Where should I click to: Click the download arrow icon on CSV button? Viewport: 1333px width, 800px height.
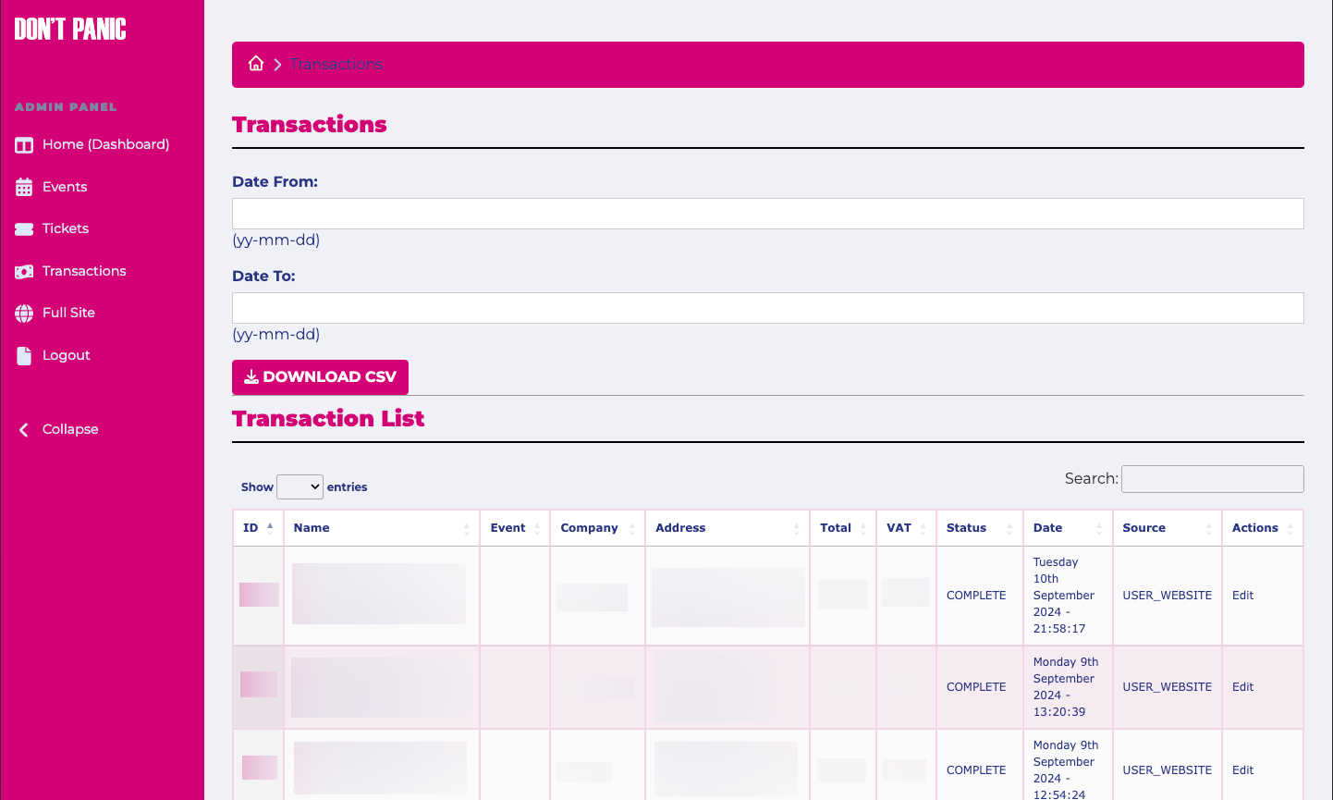tap(250, 376)
